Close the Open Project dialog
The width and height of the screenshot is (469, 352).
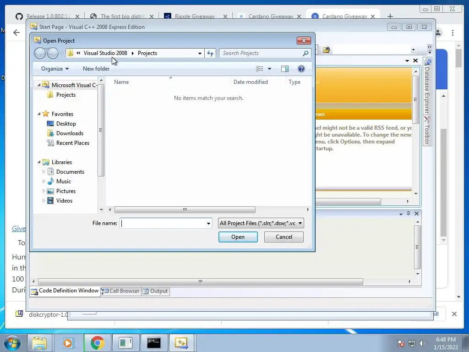[304, 41]
